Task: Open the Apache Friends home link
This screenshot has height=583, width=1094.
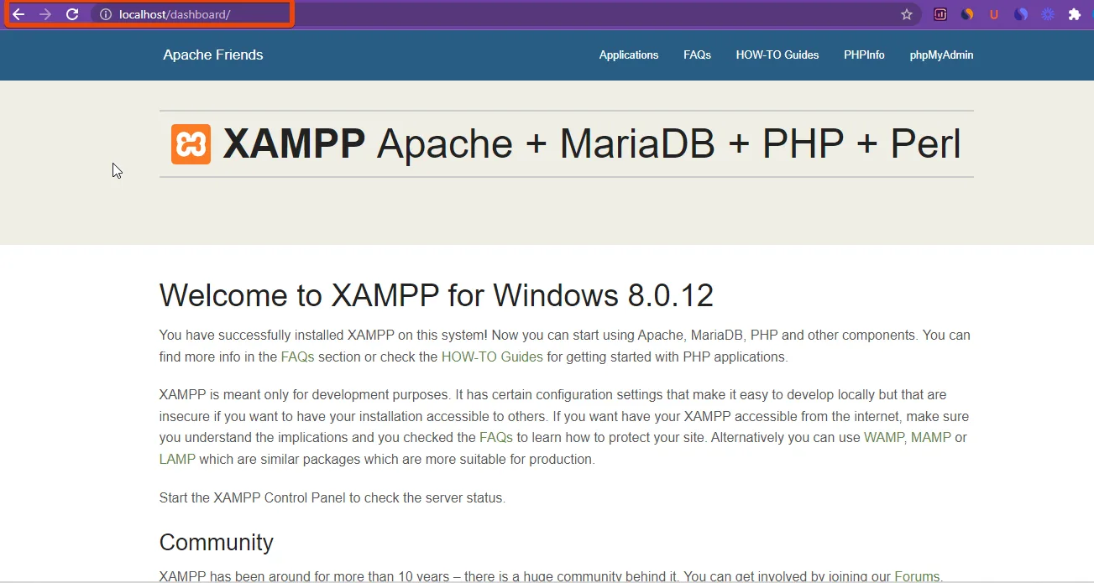Action: (x=213, y=55)
